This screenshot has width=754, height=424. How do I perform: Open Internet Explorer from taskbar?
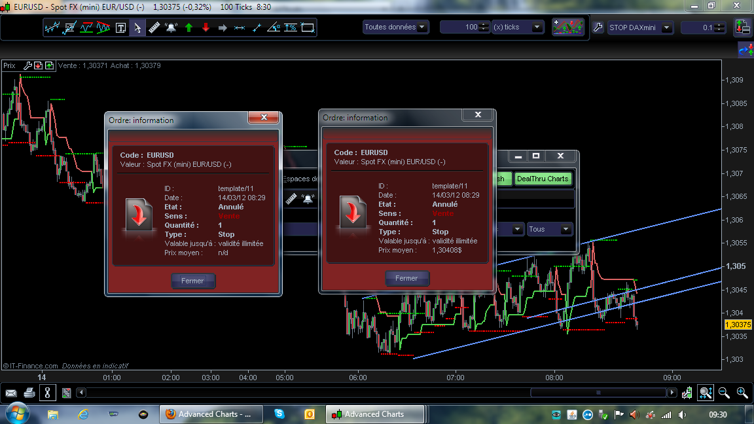(x=83, y=414)
